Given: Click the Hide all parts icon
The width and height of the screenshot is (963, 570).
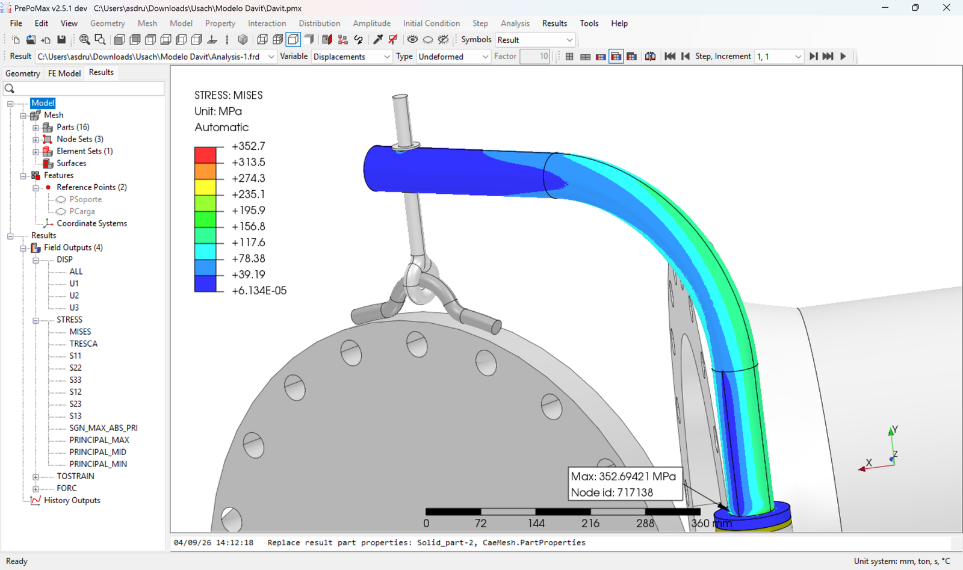Looking at the screenshot, I should [428, 40].
